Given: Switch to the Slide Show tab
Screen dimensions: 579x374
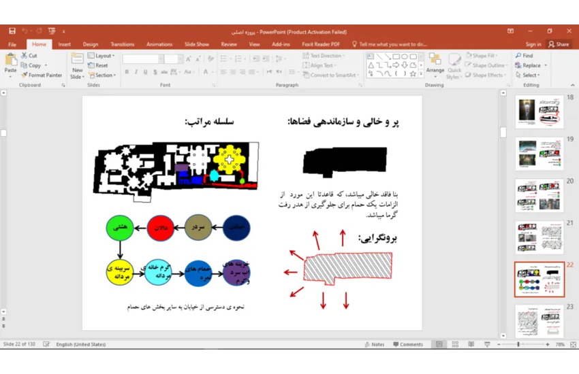Looking at the screenshot, I should point(196,44).
